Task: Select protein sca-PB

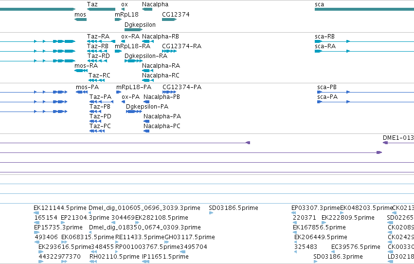Action: point(365,92)
